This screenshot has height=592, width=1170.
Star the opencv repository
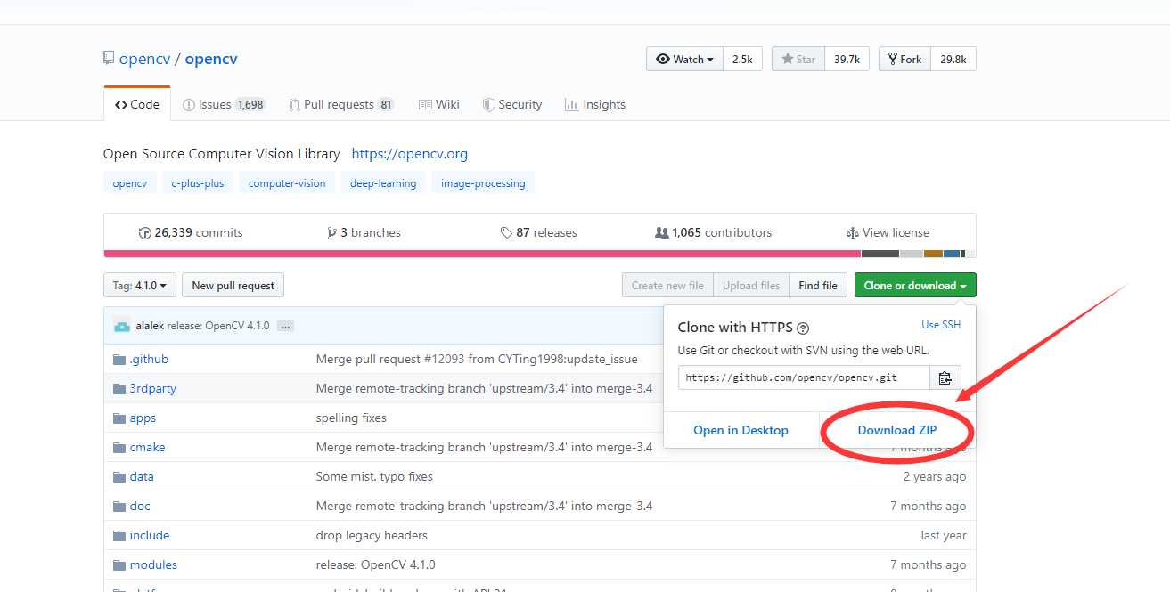[798, 59]
